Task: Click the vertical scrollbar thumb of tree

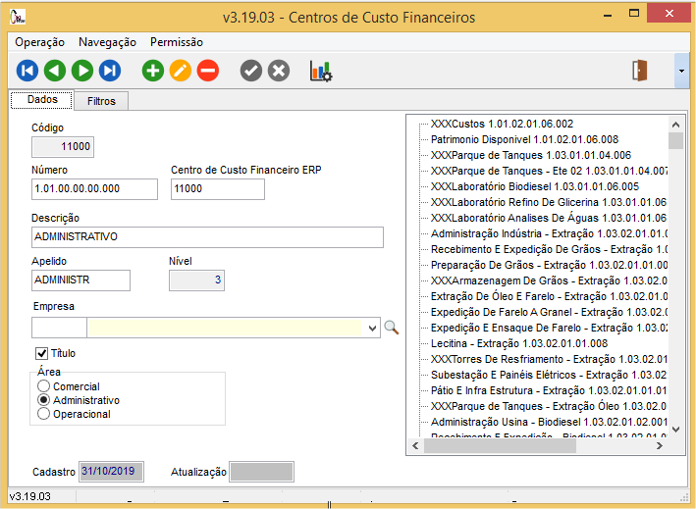Action: pos(675,141)
